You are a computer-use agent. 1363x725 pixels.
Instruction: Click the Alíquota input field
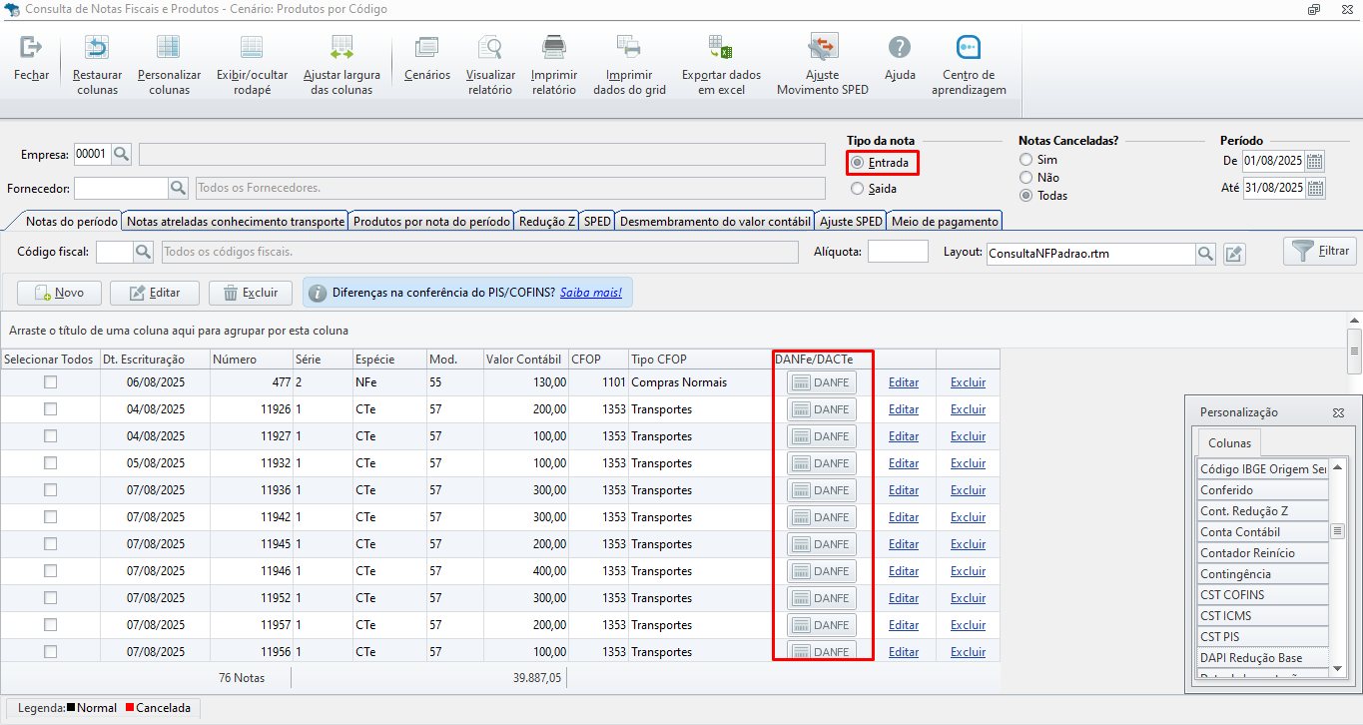pyautogui.click(x=897, y=253)
